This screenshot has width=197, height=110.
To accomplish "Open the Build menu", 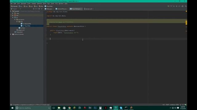I will point(45,4).
